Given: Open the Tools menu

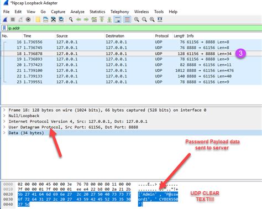Looking at the screenshot, I should [159, 12].
